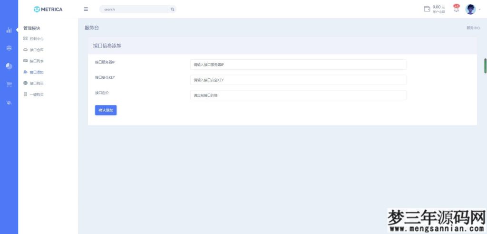Click the search magnifier icon

pyautogui.click(x=172, y=9)
